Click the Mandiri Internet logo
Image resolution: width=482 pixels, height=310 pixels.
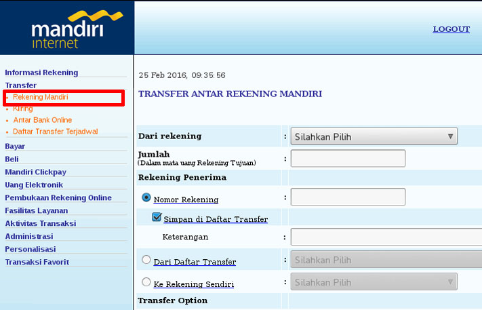(77, 30)
